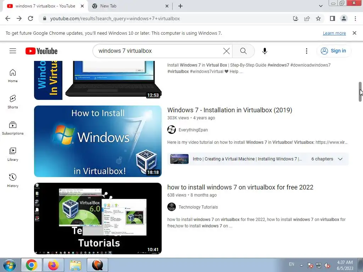
Task: Click the chapters preview thumbnail image
Action: pos(179,159)
